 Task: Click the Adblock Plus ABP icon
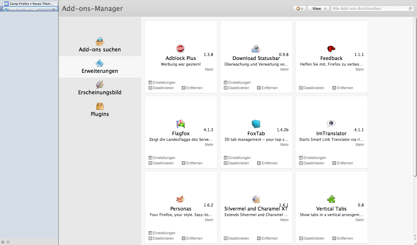(x=181, y=48)
